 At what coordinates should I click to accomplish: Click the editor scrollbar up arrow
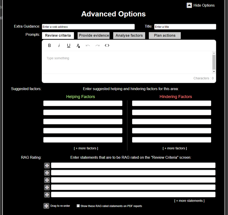[x=214, y=53]
